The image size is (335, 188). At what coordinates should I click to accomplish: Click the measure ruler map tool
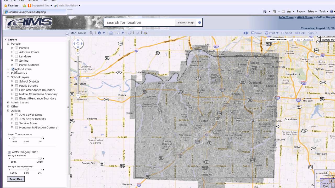[x=130, y=33]
